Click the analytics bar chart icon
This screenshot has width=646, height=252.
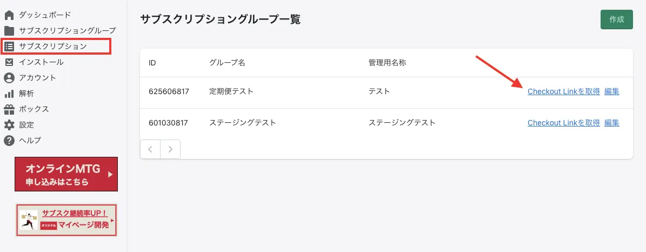click(x=9, y=94)
